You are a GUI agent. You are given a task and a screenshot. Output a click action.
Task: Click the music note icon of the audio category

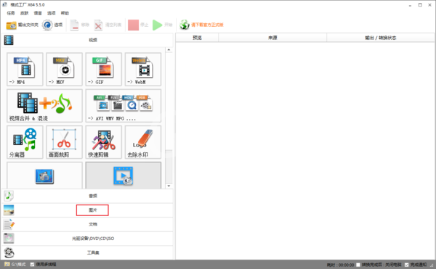click(x=9, y=196)
